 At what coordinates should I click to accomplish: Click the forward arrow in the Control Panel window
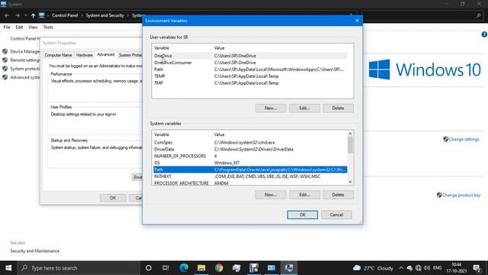(18, 15)
